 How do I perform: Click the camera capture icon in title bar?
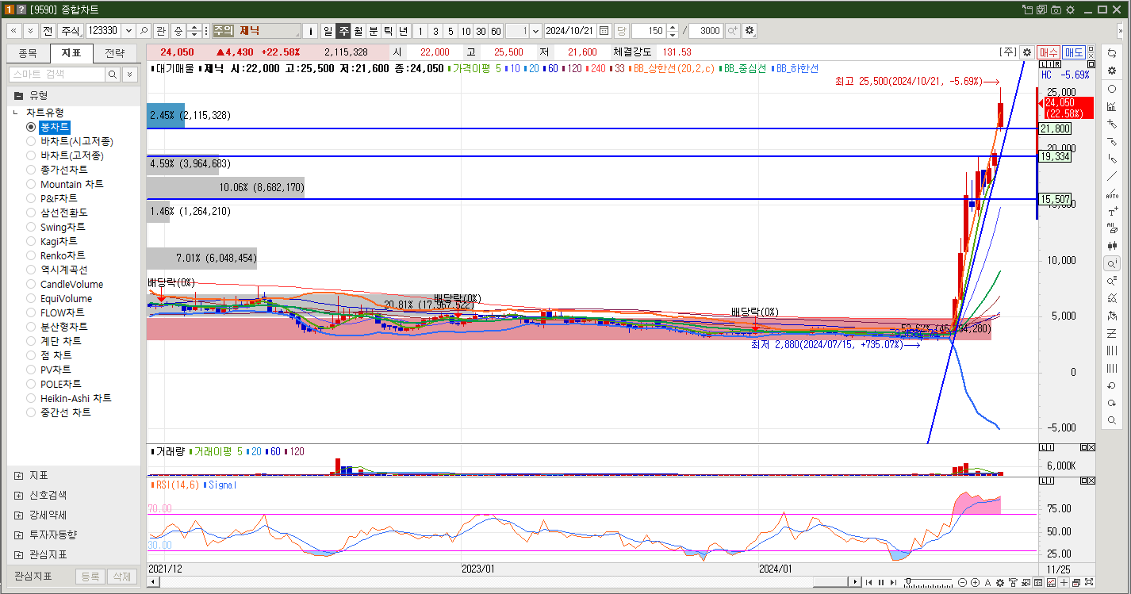tap(1056, 10)
